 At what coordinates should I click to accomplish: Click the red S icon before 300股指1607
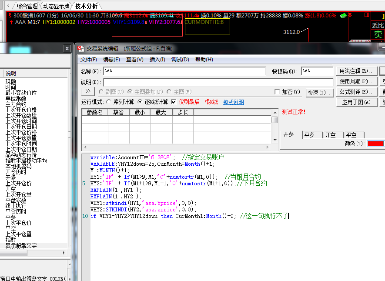pyautogui.click(x=10, y=16)
